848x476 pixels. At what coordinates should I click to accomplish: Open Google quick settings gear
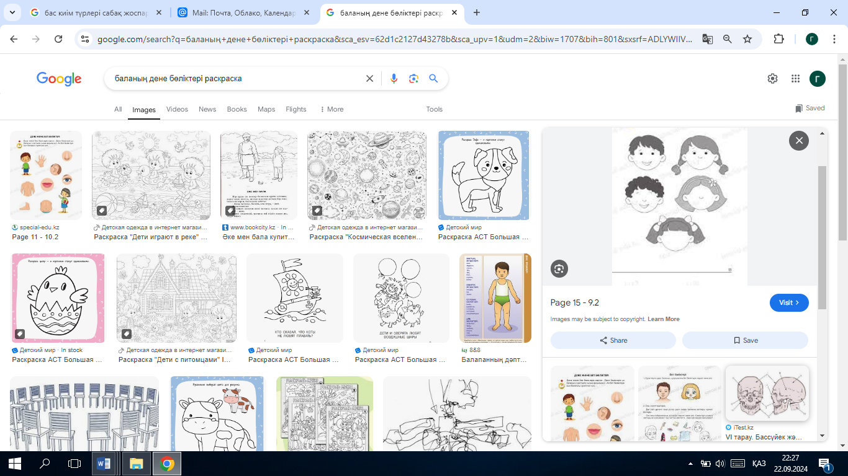click(x=772, y=79)
